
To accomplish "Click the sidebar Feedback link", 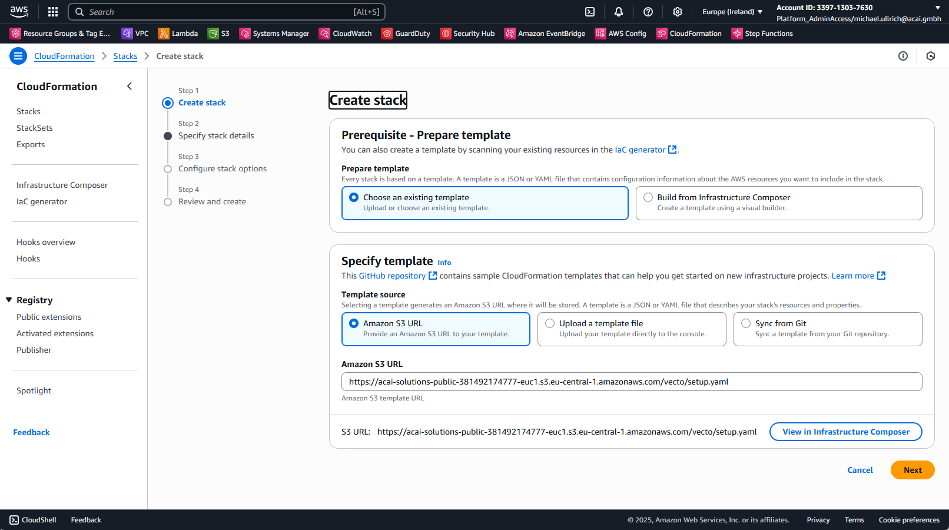I will point(32,432).
